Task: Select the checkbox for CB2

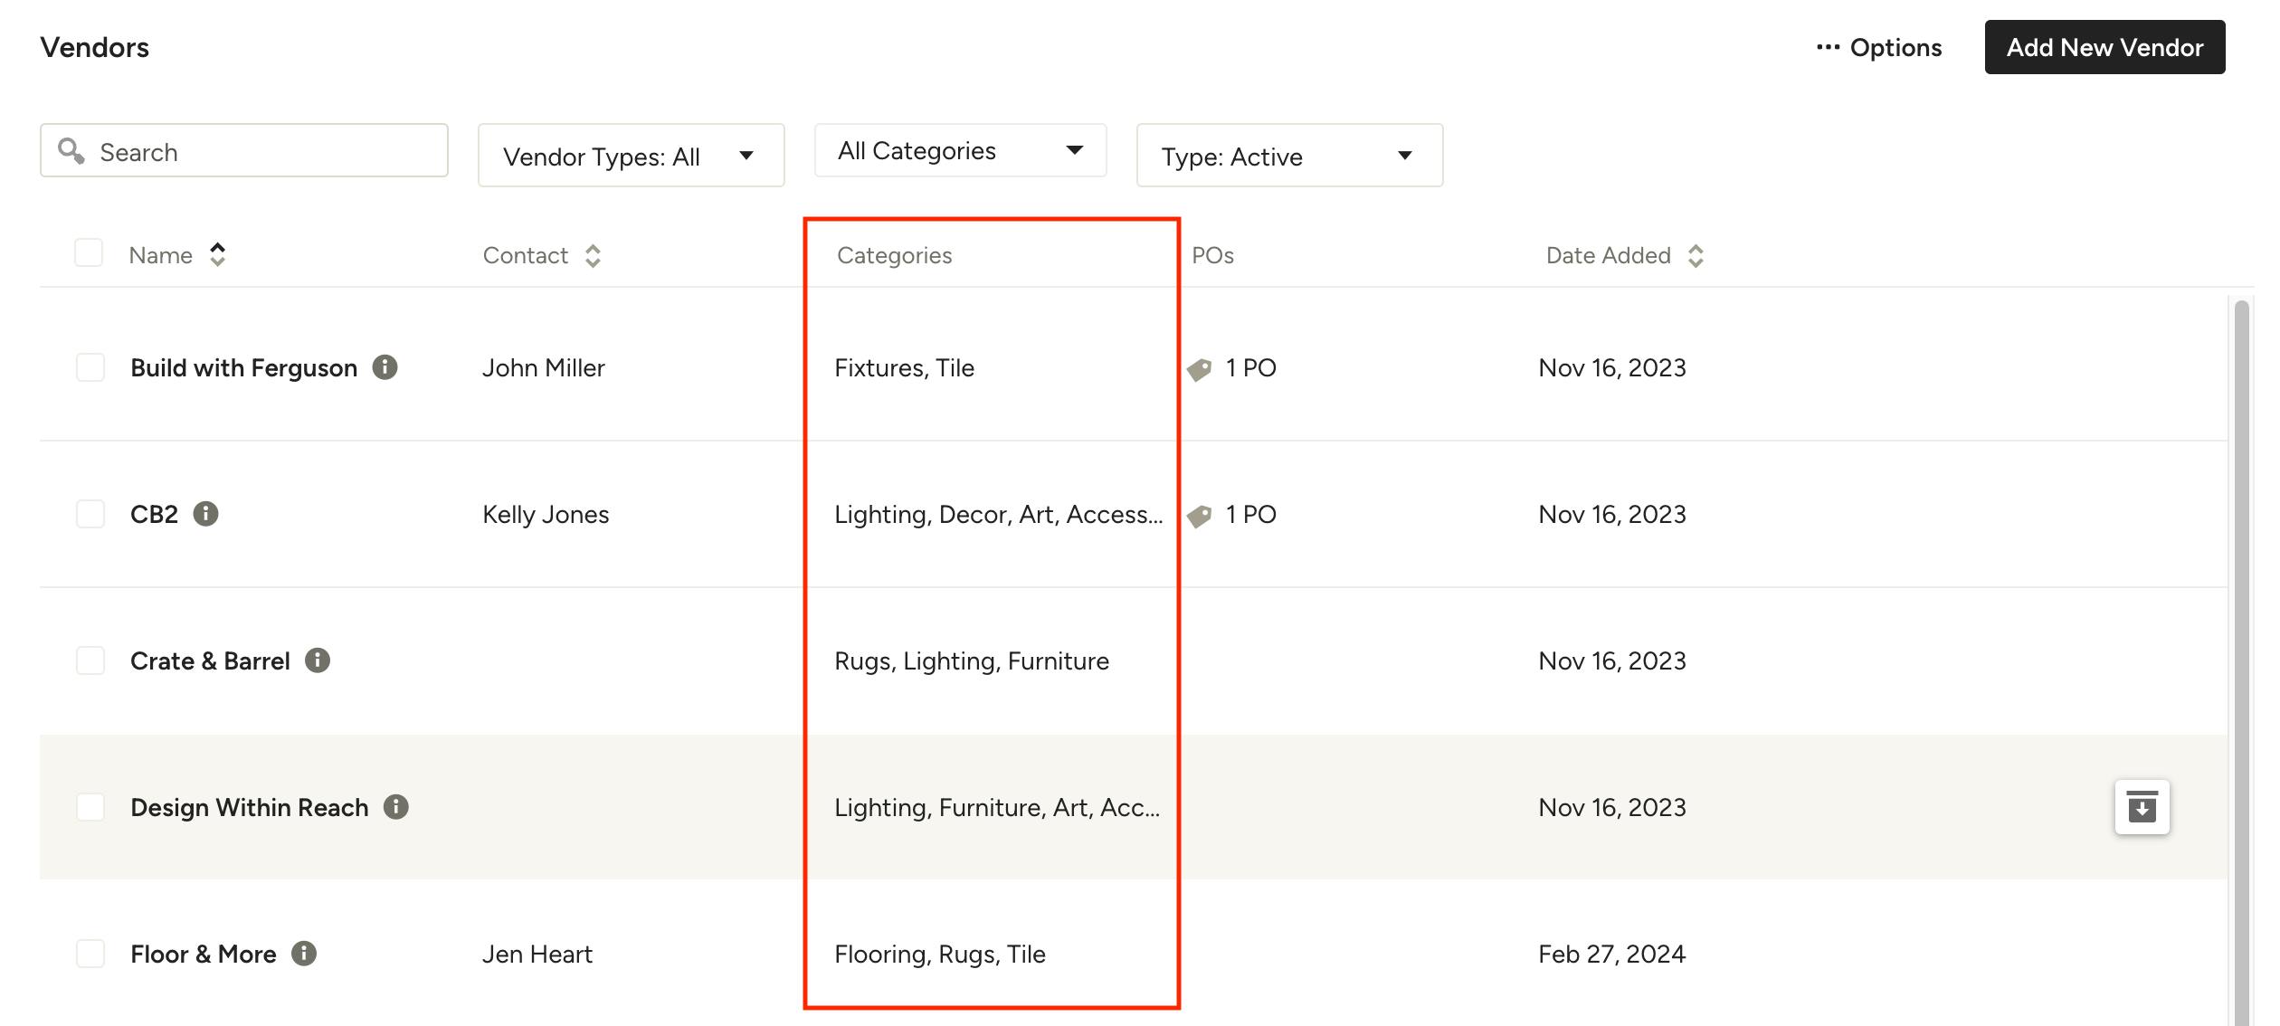Action: pos(90,514)
